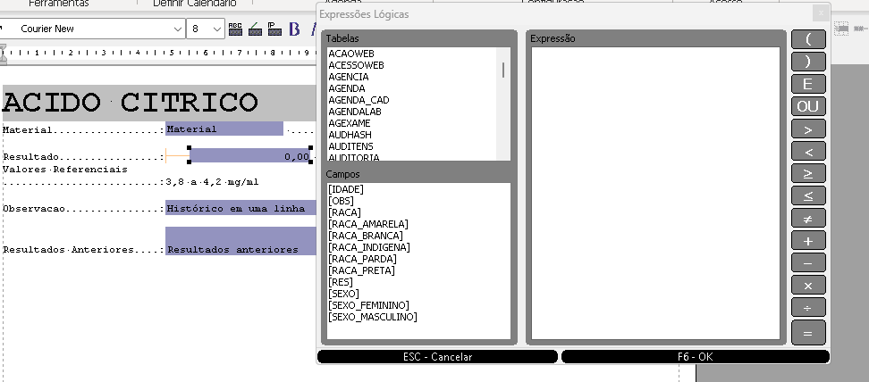The width and height of the screenshot is (869, 382).
Task: Insert the multiplication operator
Action: (x=808, y=286)
